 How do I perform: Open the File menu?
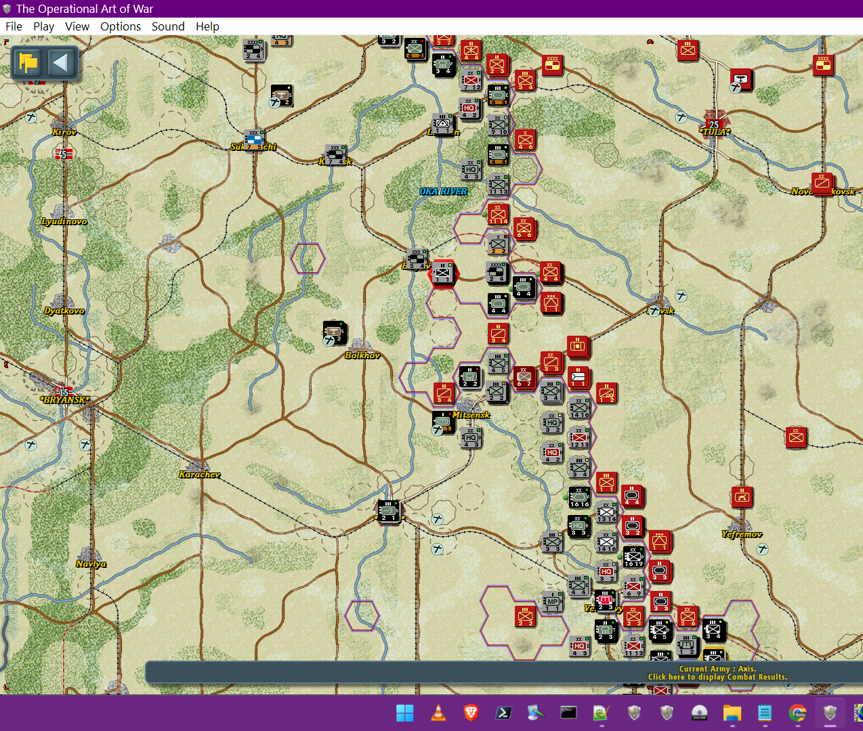pos(14,26)
